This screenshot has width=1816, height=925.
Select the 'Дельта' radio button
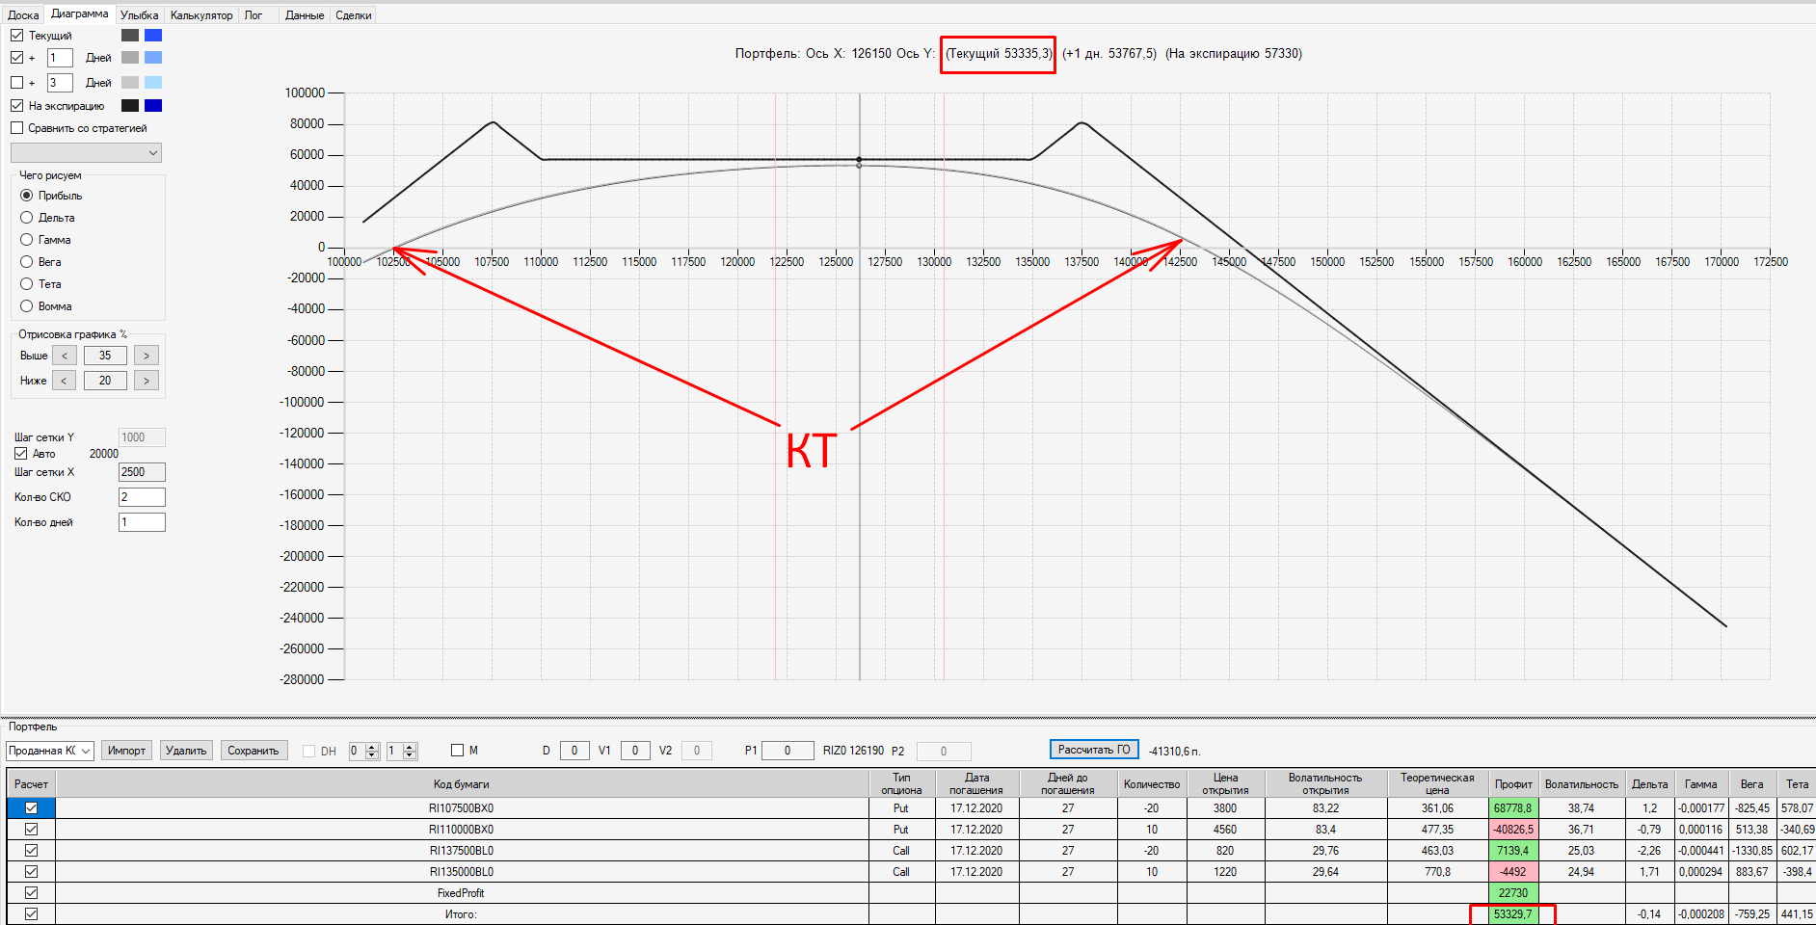27,218
